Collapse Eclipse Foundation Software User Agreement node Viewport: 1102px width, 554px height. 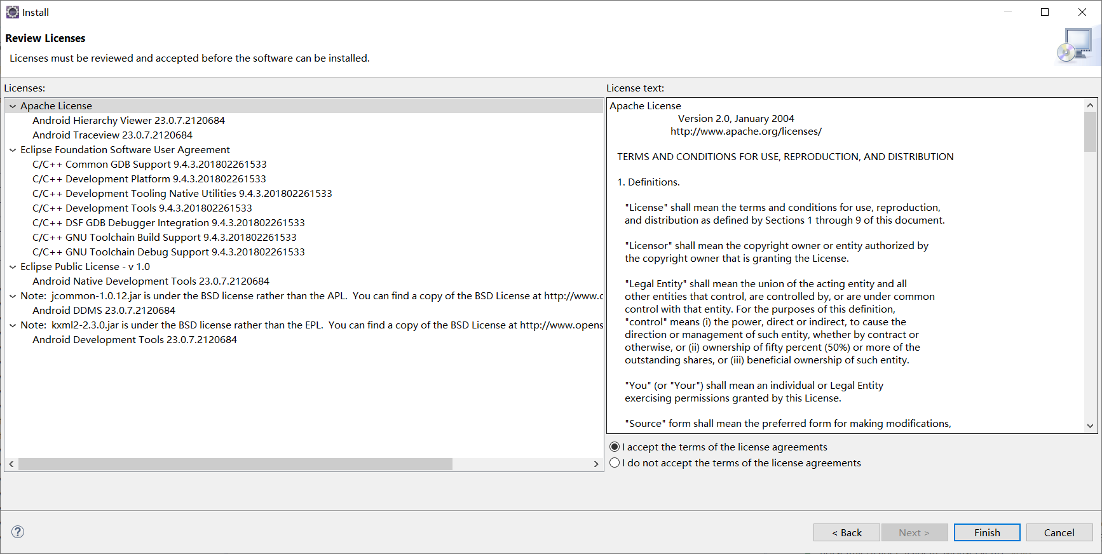pos(13,150)
